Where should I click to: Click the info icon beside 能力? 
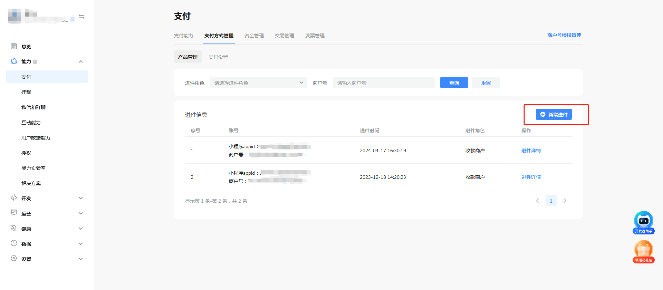[x=35, y=62]
